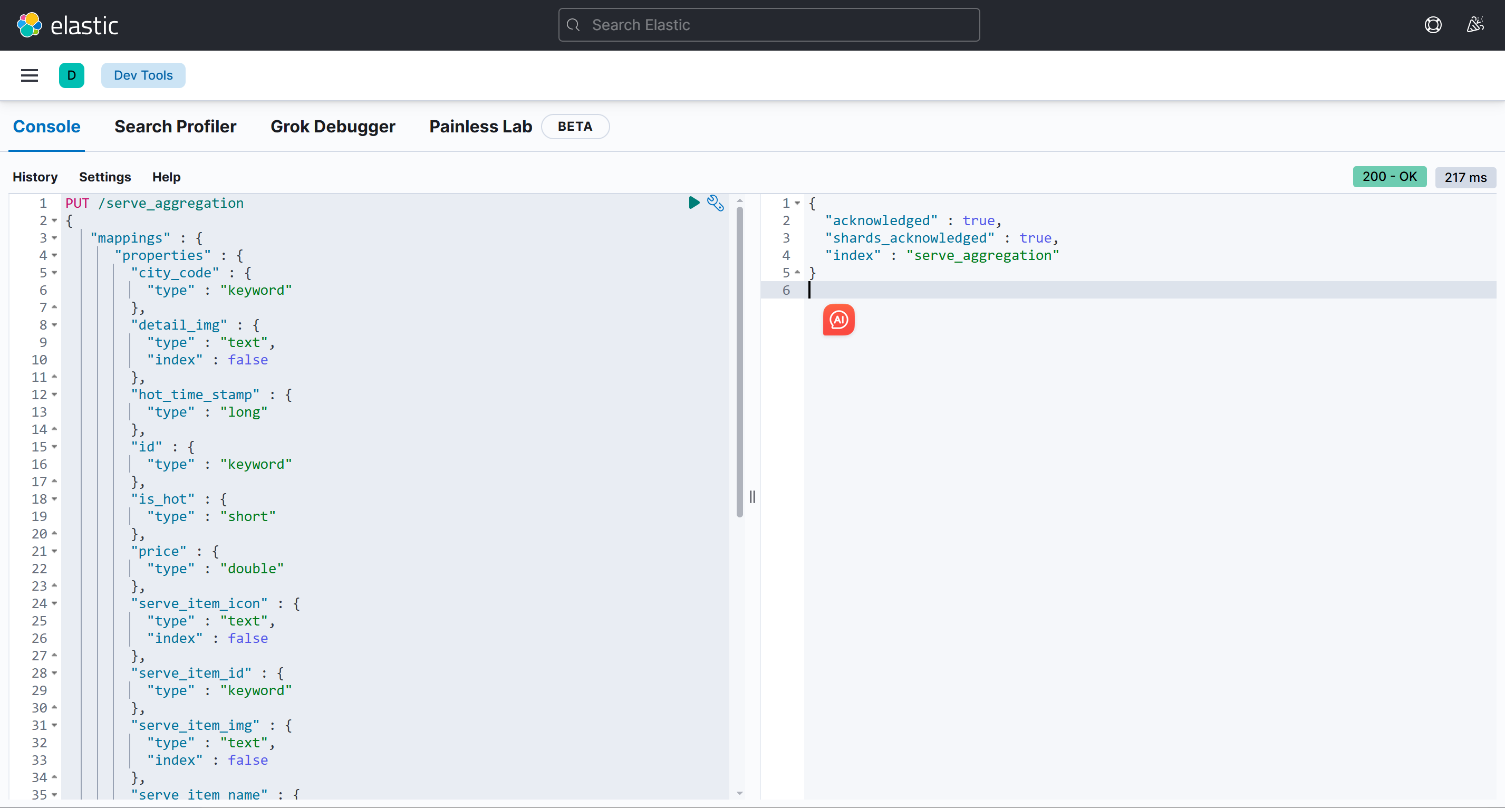Click the "index" : "serve_aggregation" response line
Image resolution: width=1505 pixels, height=808 pixels.
941,255
